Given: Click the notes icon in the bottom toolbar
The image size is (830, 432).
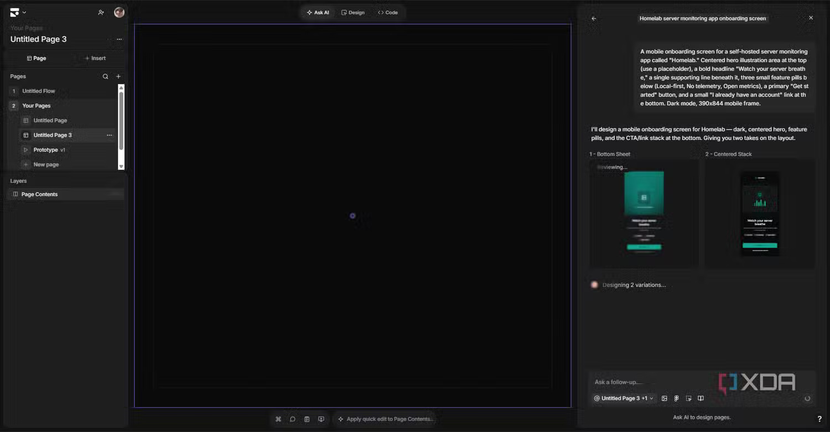Looking at the screenshot, I should tap(307, 419).
